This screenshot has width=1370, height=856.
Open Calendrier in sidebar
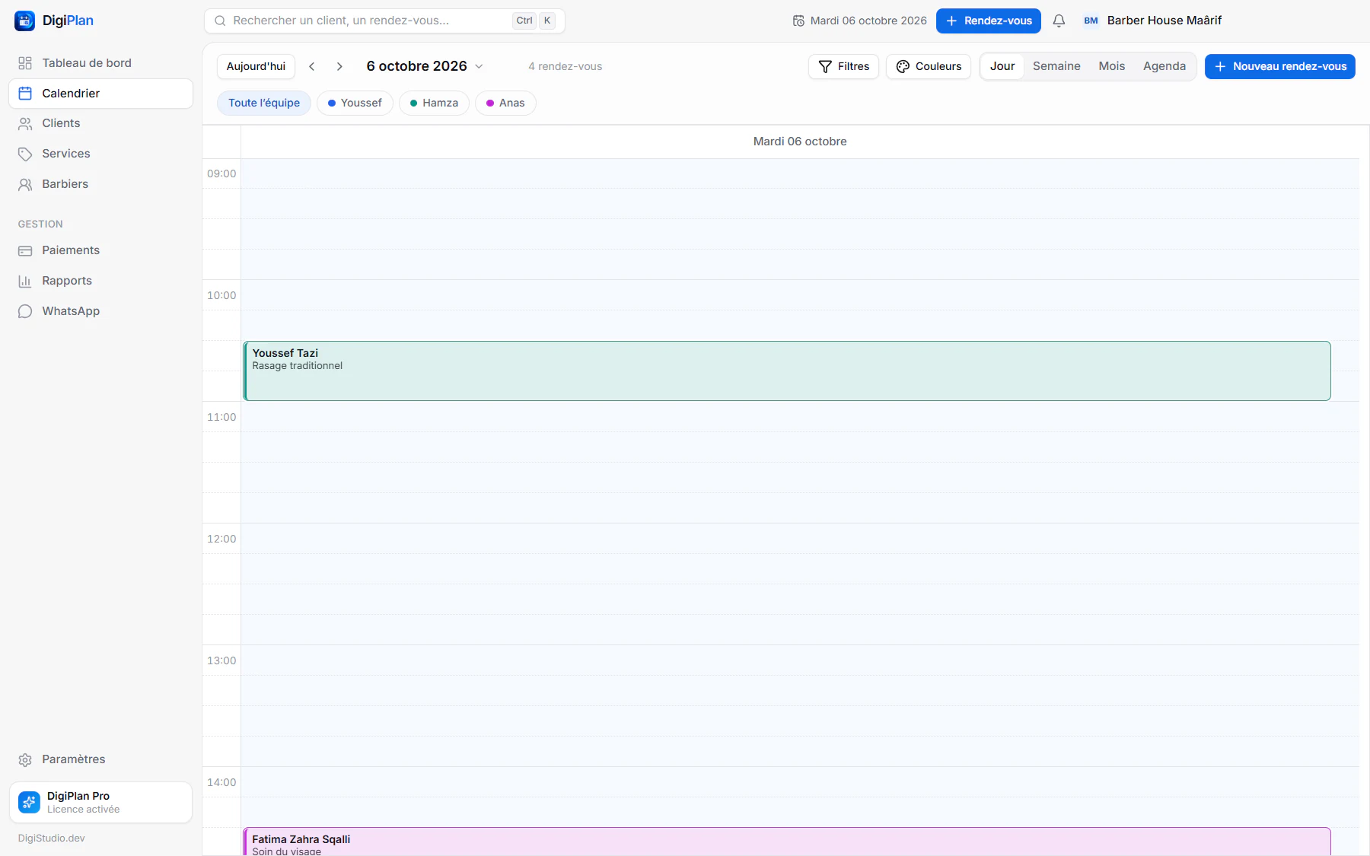pos(100,94)
